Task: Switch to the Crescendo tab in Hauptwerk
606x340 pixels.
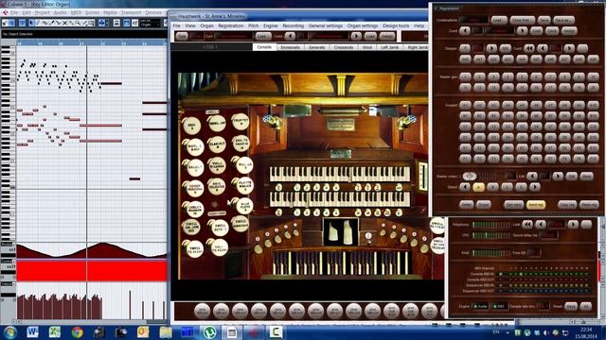Action: [x=344, y=47]
